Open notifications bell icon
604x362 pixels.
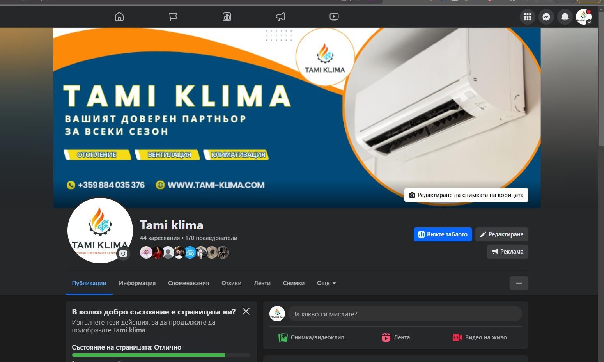point(565,17)
